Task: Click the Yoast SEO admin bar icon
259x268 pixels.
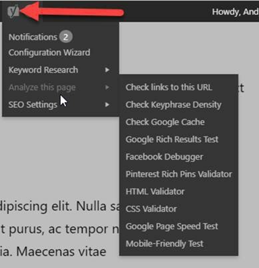Action: point(13,12)
